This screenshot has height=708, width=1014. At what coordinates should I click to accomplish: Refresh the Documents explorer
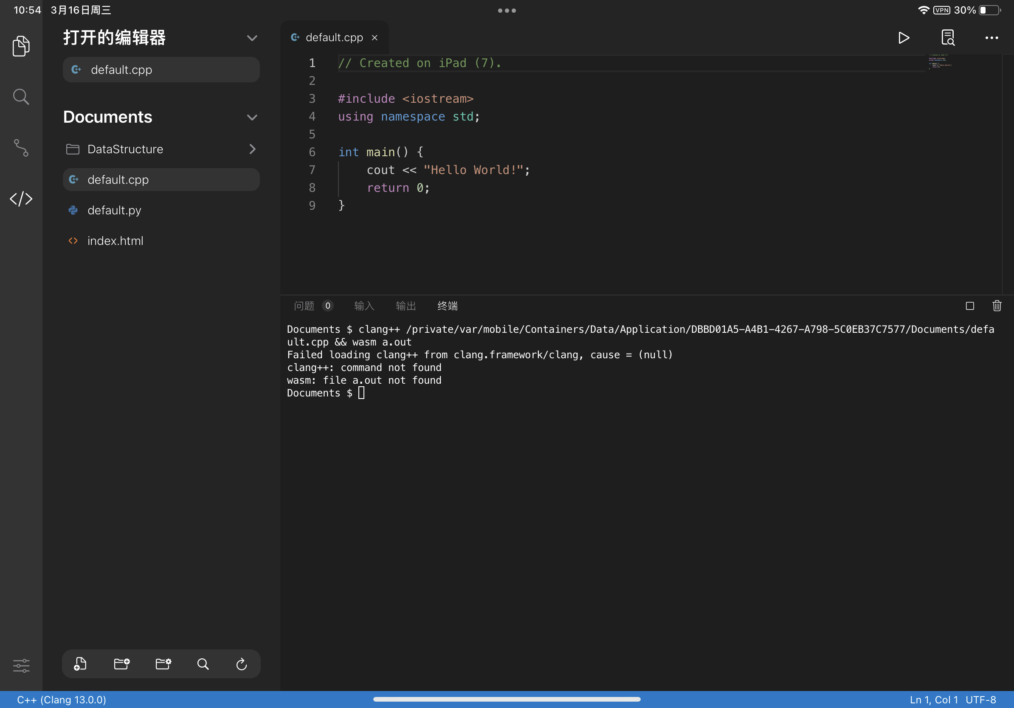point(241,664)
